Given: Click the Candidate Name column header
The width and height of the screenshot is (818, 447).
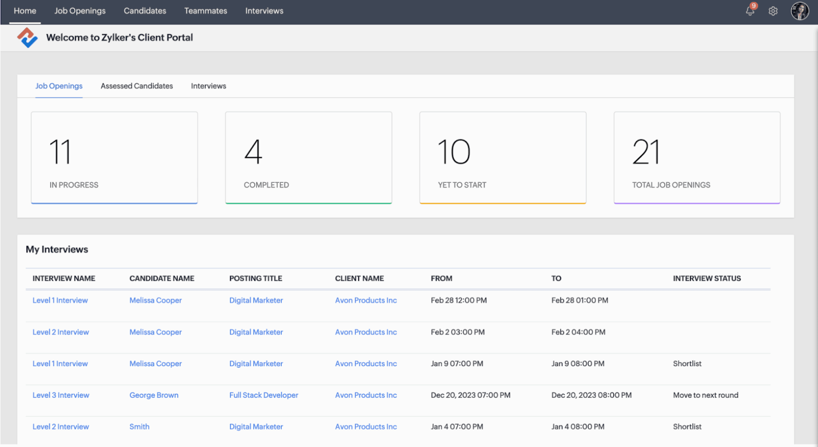Looking at the screenshot, I should pos(162,278).
